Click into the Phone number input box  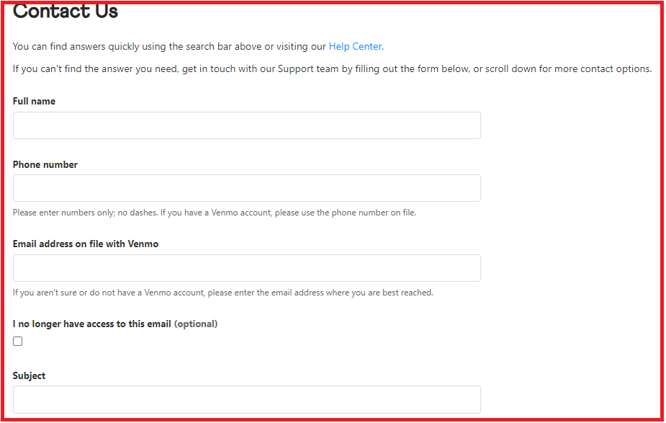click(x=247, y=188)
